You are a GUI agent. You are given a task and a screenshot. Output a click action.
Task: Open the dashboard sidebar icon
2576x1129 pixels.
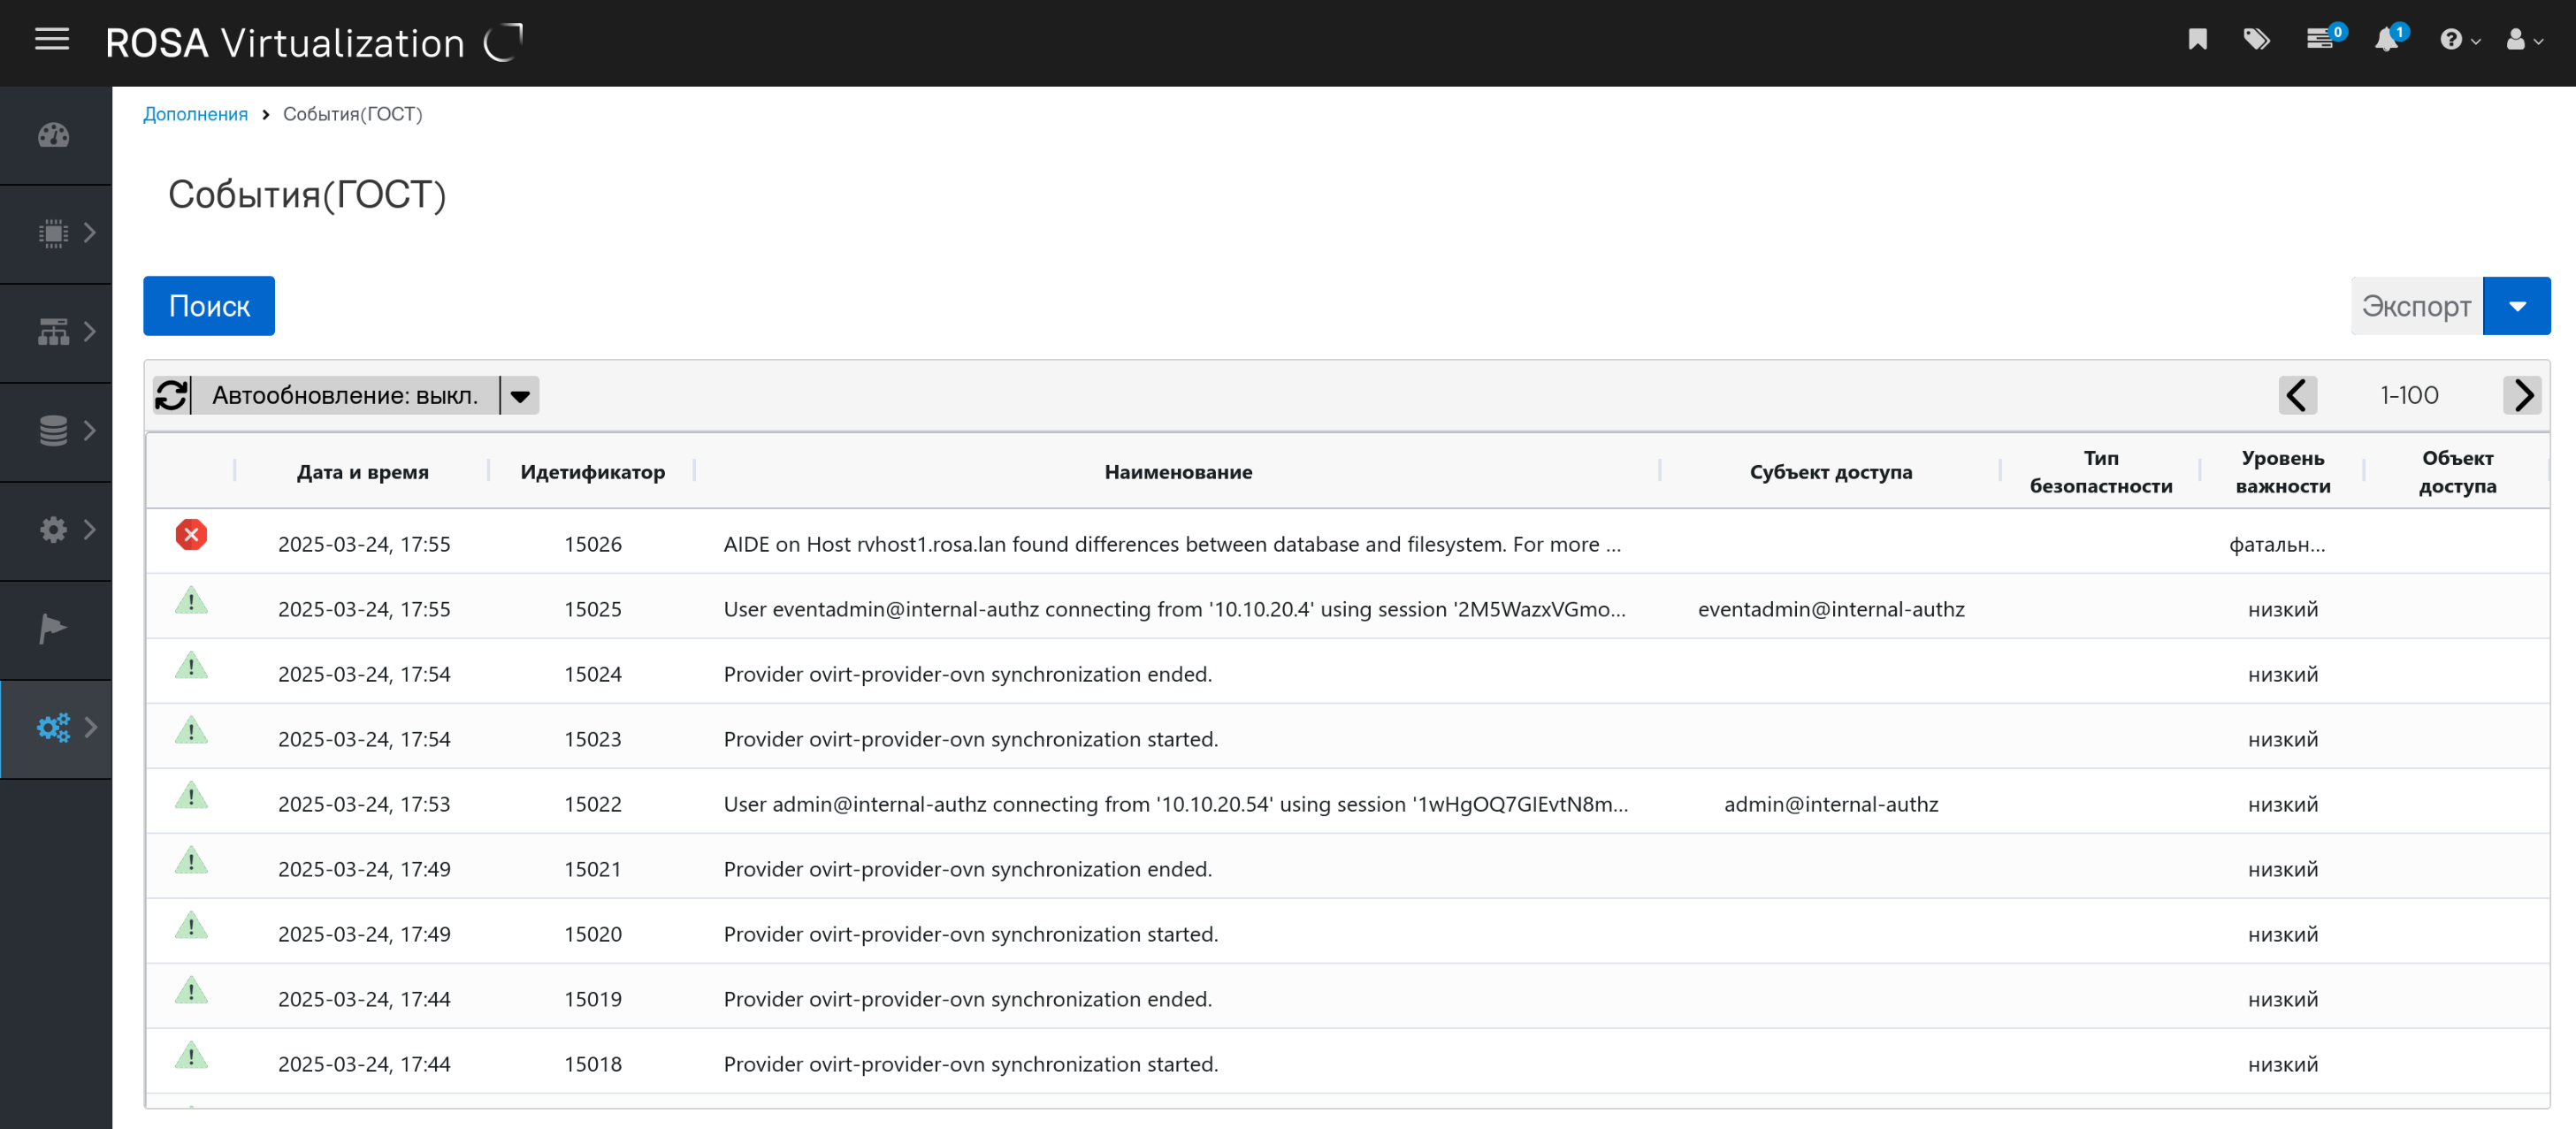pyautogui.click(x=54, y=135)
